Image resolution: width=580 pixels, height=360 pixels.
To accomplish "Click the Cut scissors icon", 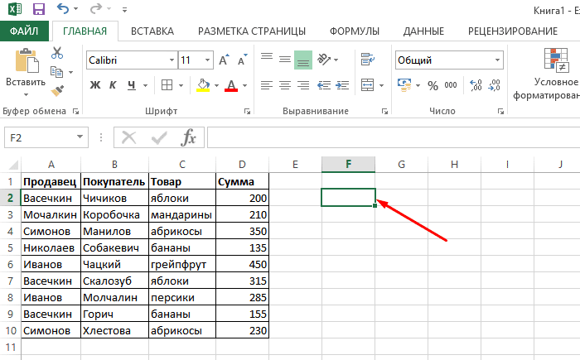I will click(57, 53).
